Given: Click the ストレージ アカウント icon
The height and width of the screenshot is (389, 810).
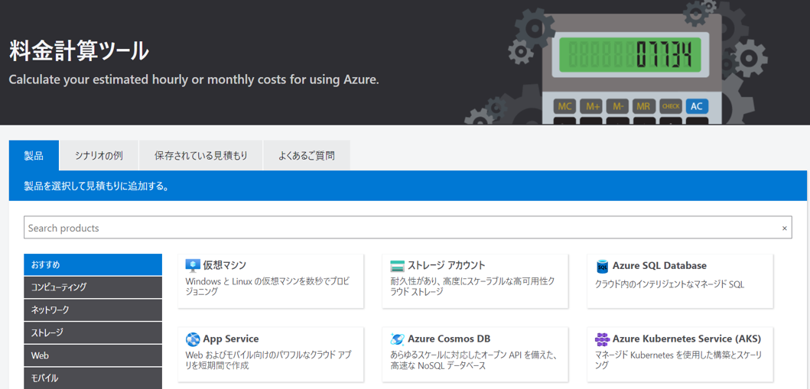Looking at the screenshot, I should point(397,266).
